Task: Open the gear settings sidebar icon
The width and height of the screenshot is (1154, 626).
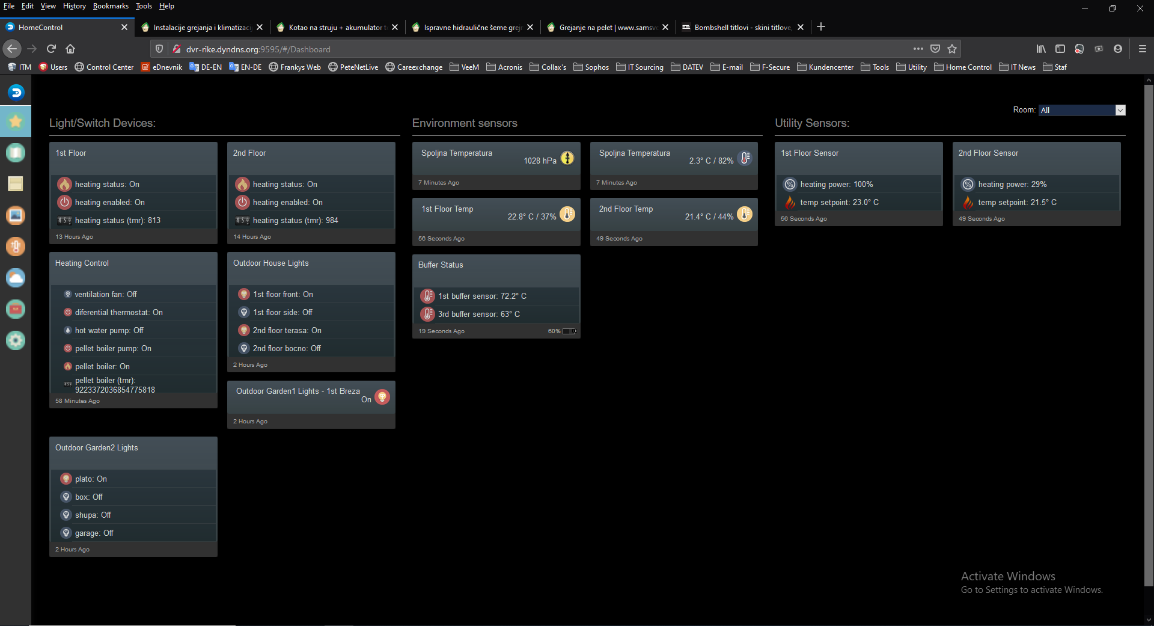Action: pos(16,340)
